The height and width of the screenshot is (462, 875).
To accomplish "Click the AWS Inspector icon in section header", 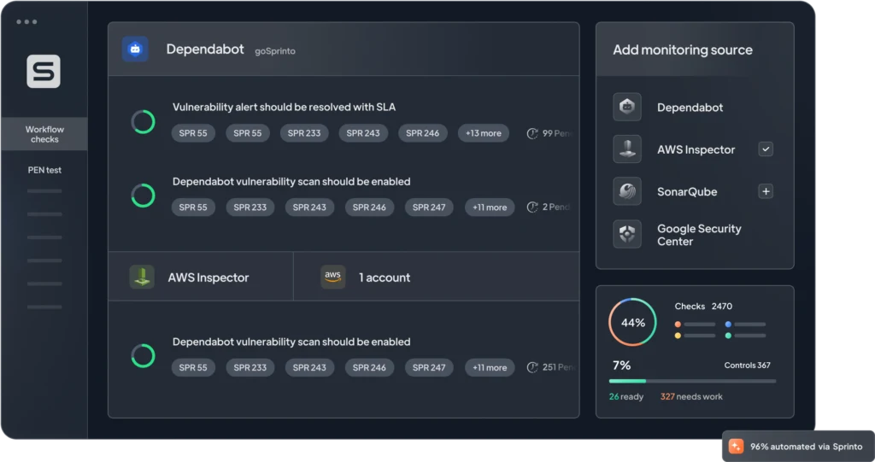I will (x=142, y=277).
